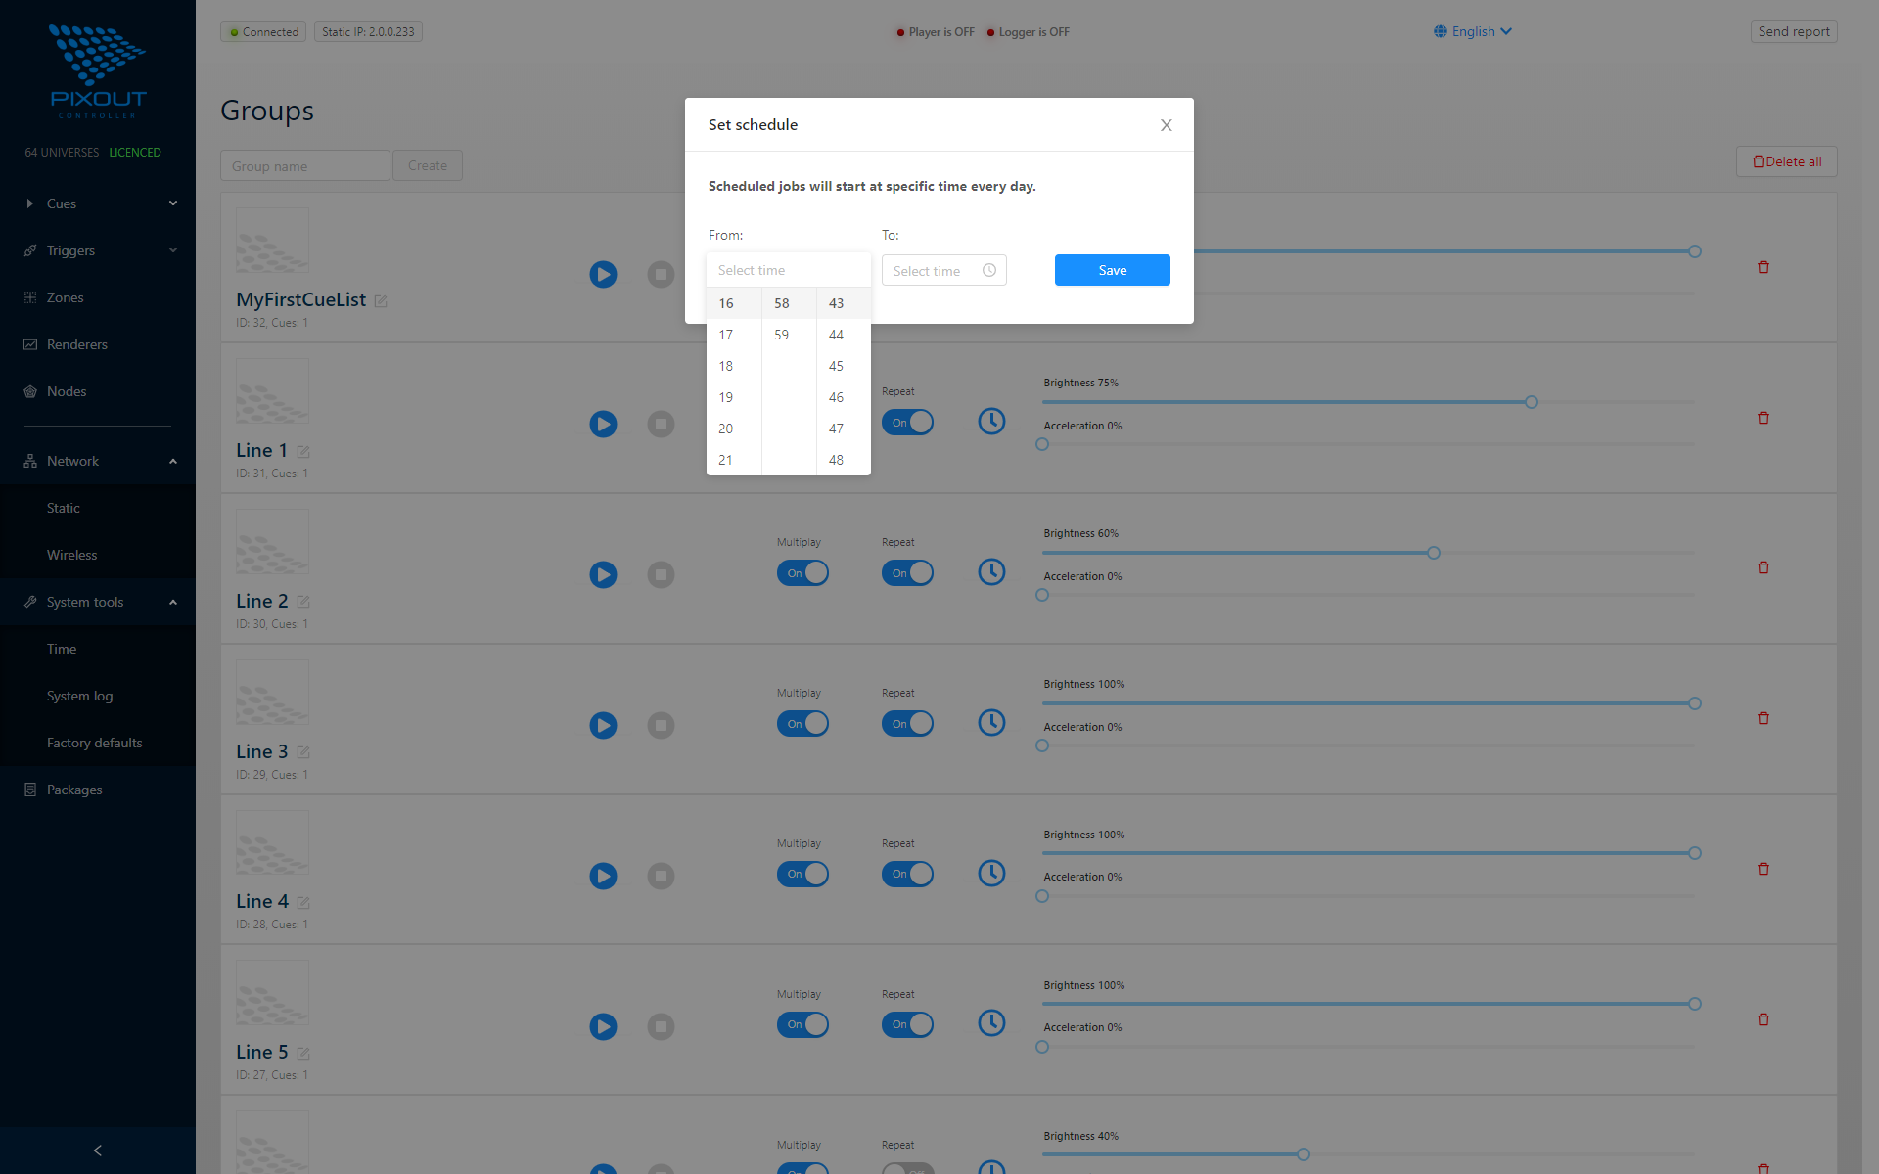Screen dimensions: 1879x1174
Task: Adjust the Brightness 75% slider for Line 1
Action: click(x=1530, y=401)
